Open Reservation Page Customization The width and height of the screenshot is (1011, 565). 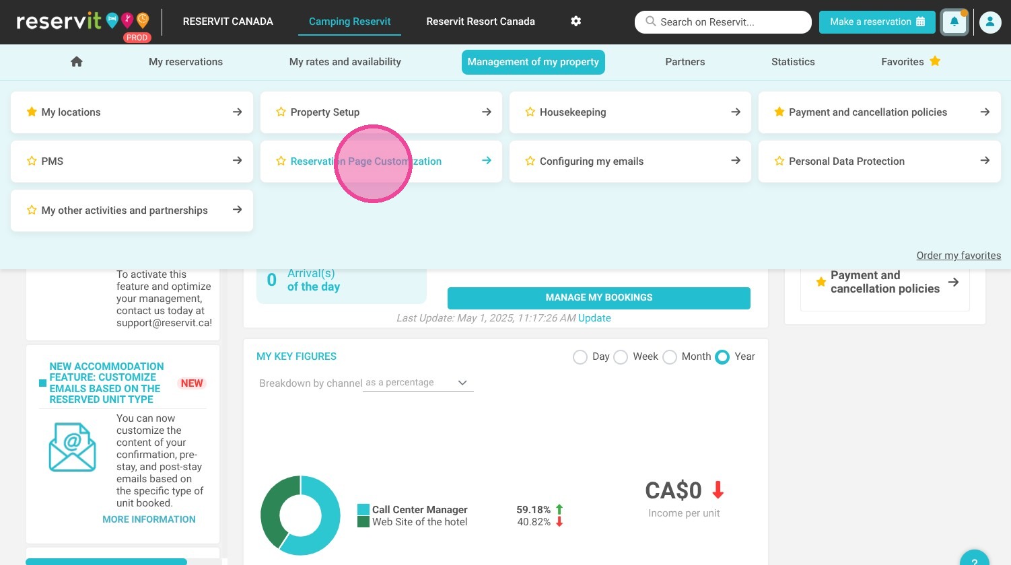click(381, 161)
